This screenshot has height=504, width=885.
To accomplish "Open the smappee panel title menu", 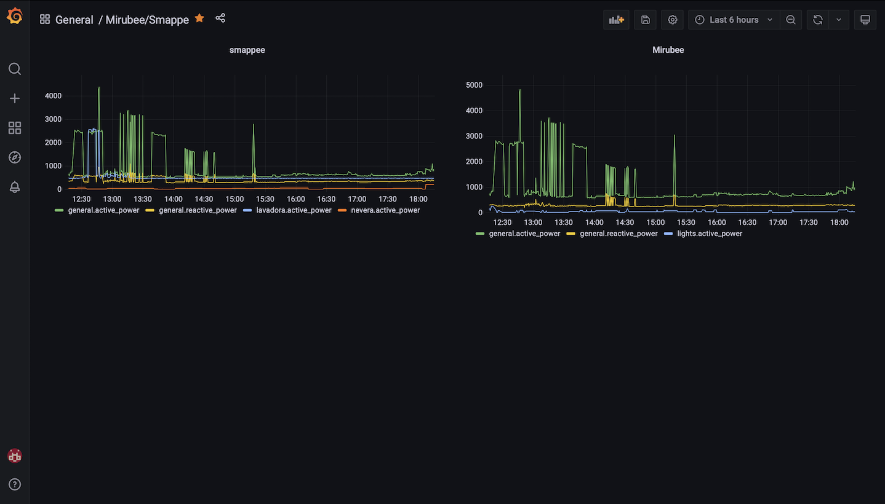I will coord(247,50).
